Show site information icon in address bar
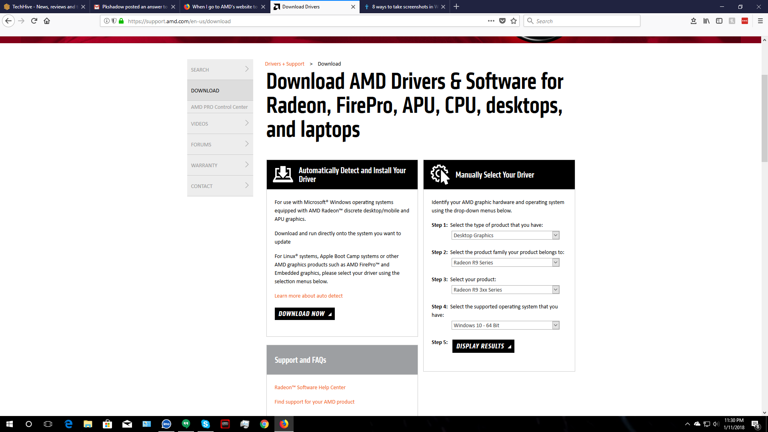Image resolution: width=768 pixels, height=432 pixels. point(106,21)
